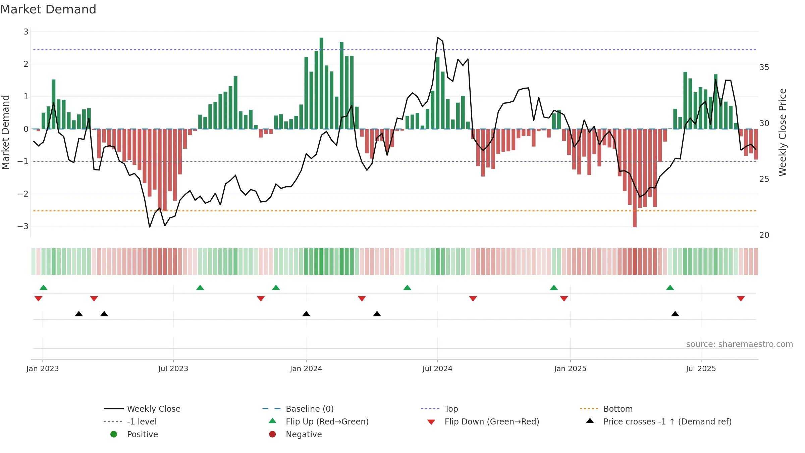Toggle Flip Up (Red→Green) legend entry

pyautogui.click(x=319, y=421)
